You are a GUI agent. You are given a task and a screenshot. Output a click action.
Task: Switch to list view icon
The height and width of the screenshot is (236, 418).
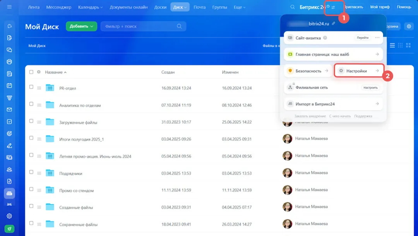(392, 46)
